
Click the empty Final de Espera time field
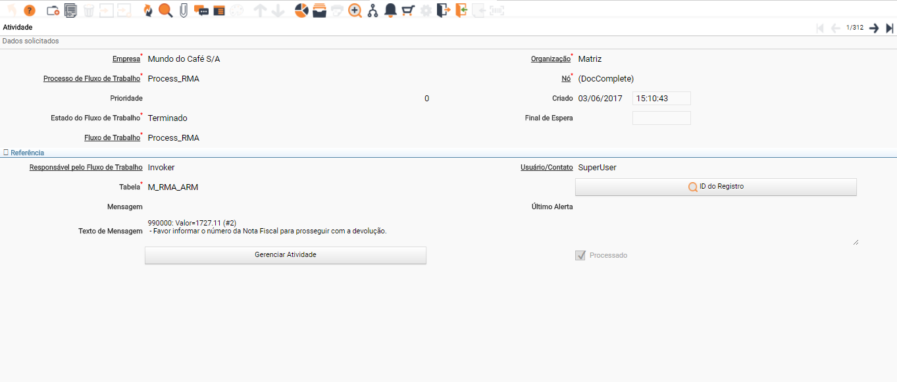click(661, 118)
